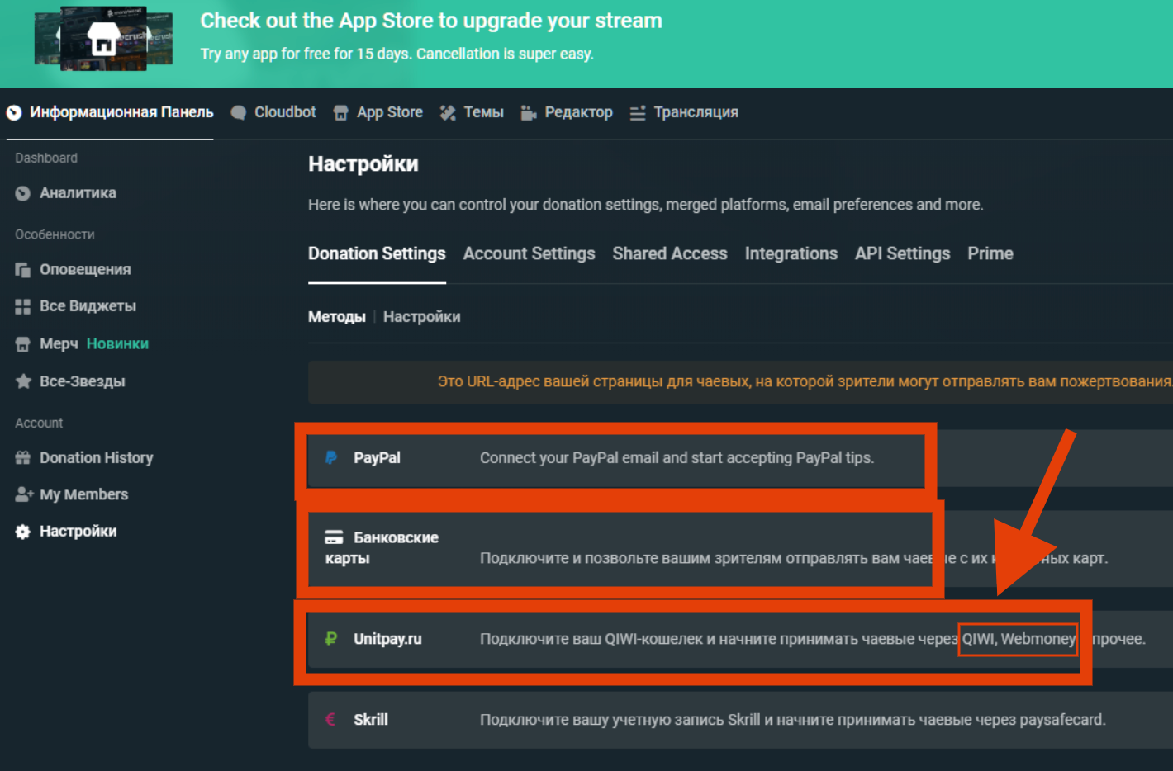Select the Unitpay.ru donation method label
The width and height of the screenshot is (1173, 771).
pyautogui.click(x=387, y=639)
